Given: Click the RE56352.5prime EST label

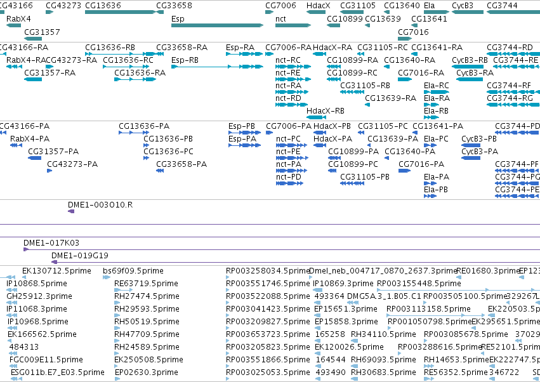Looking at the screenshot, I should coord(456,372).
